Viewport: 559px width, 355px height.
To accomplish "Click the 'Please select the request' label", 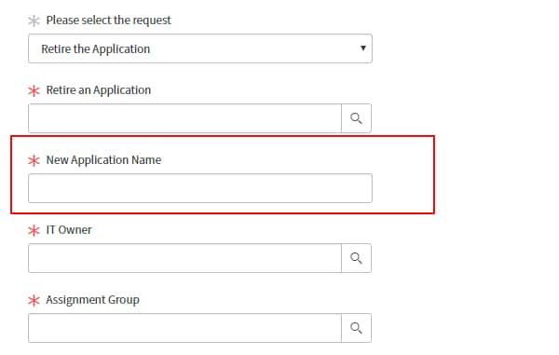I will click(x=108, y=20).
